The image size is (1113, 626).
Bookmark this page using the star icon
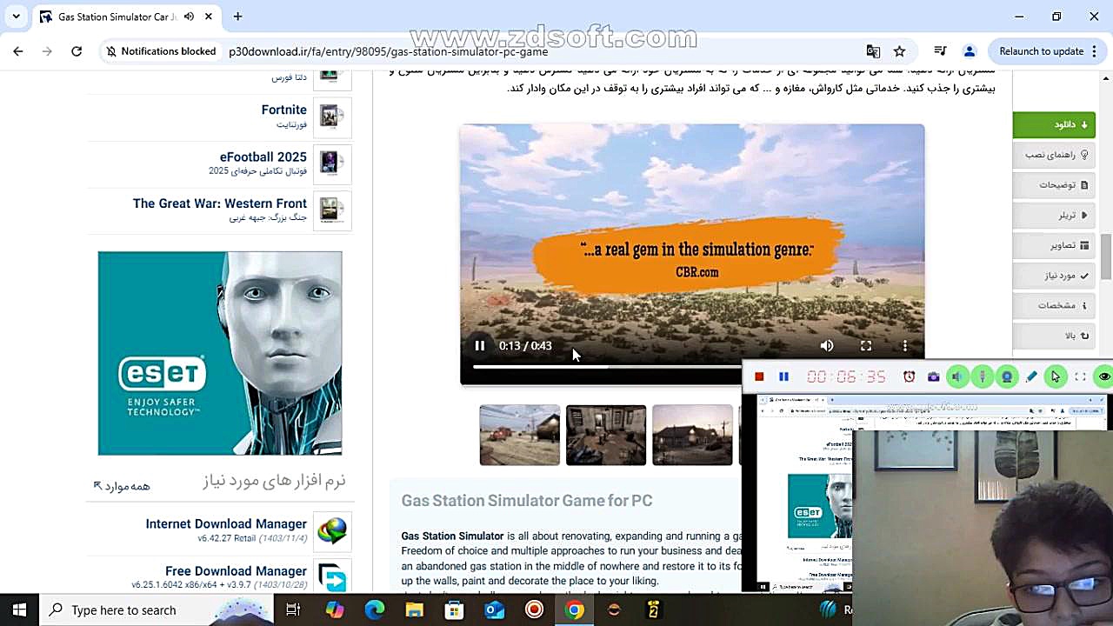(900, 50)
